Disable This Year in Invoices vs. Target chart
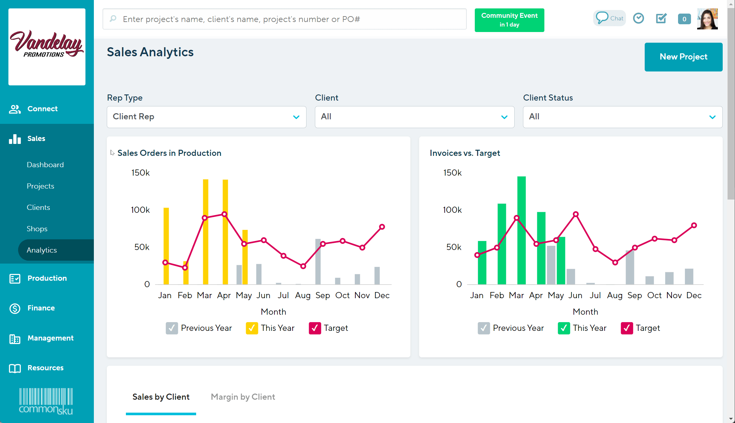735x423 pixels. [563, 328]
